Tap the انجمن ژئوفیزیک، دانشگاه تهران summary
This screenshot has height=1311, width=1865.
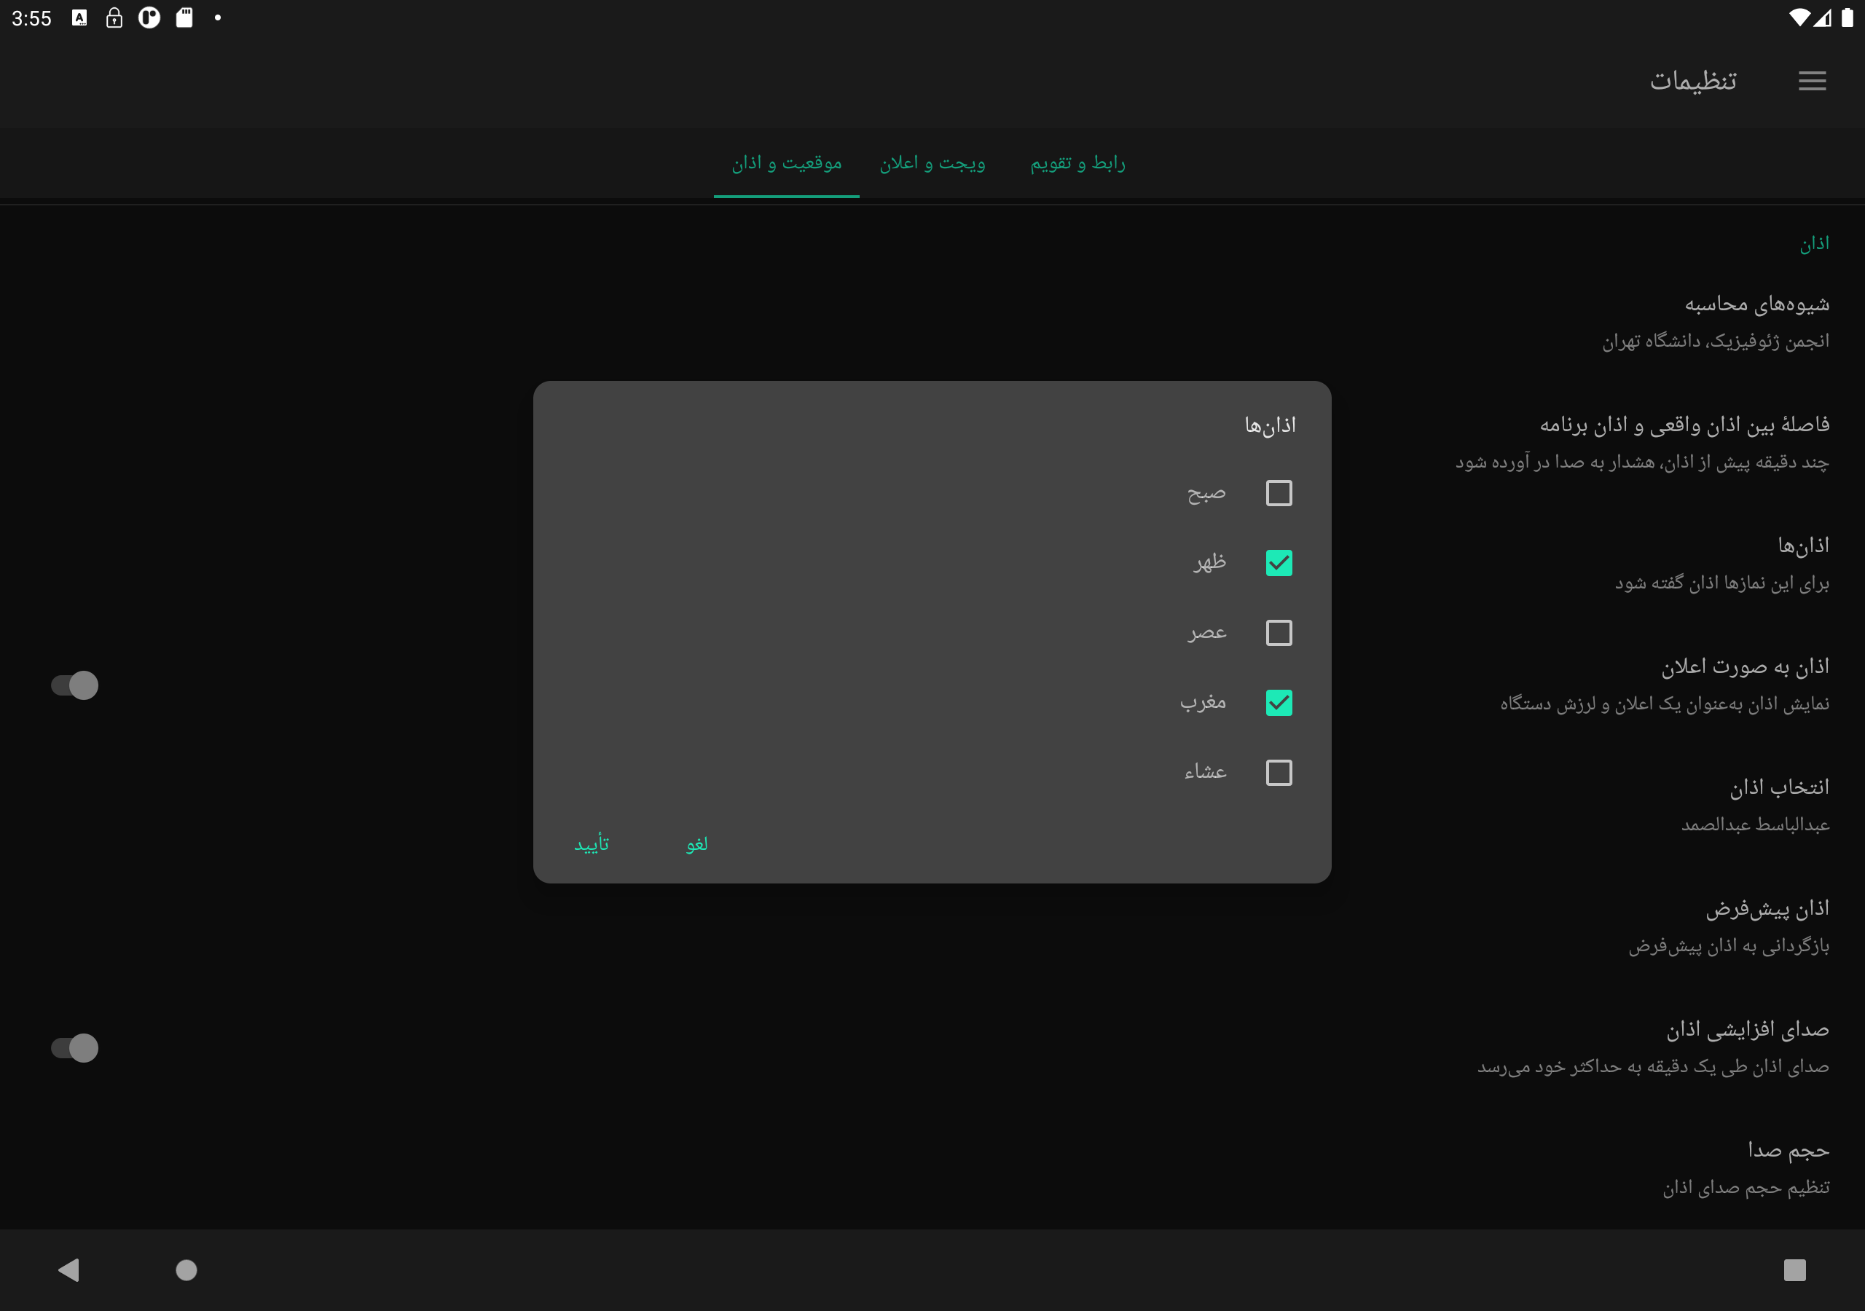(x=1716, y=341)
